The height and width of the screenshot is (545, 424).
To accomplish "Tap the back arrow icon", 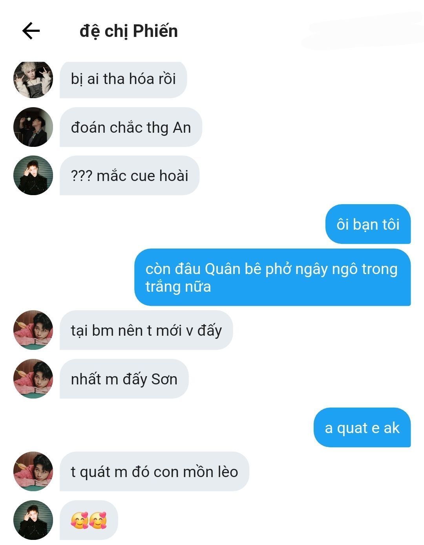I will pyautogui.click(x=31, y=31).
